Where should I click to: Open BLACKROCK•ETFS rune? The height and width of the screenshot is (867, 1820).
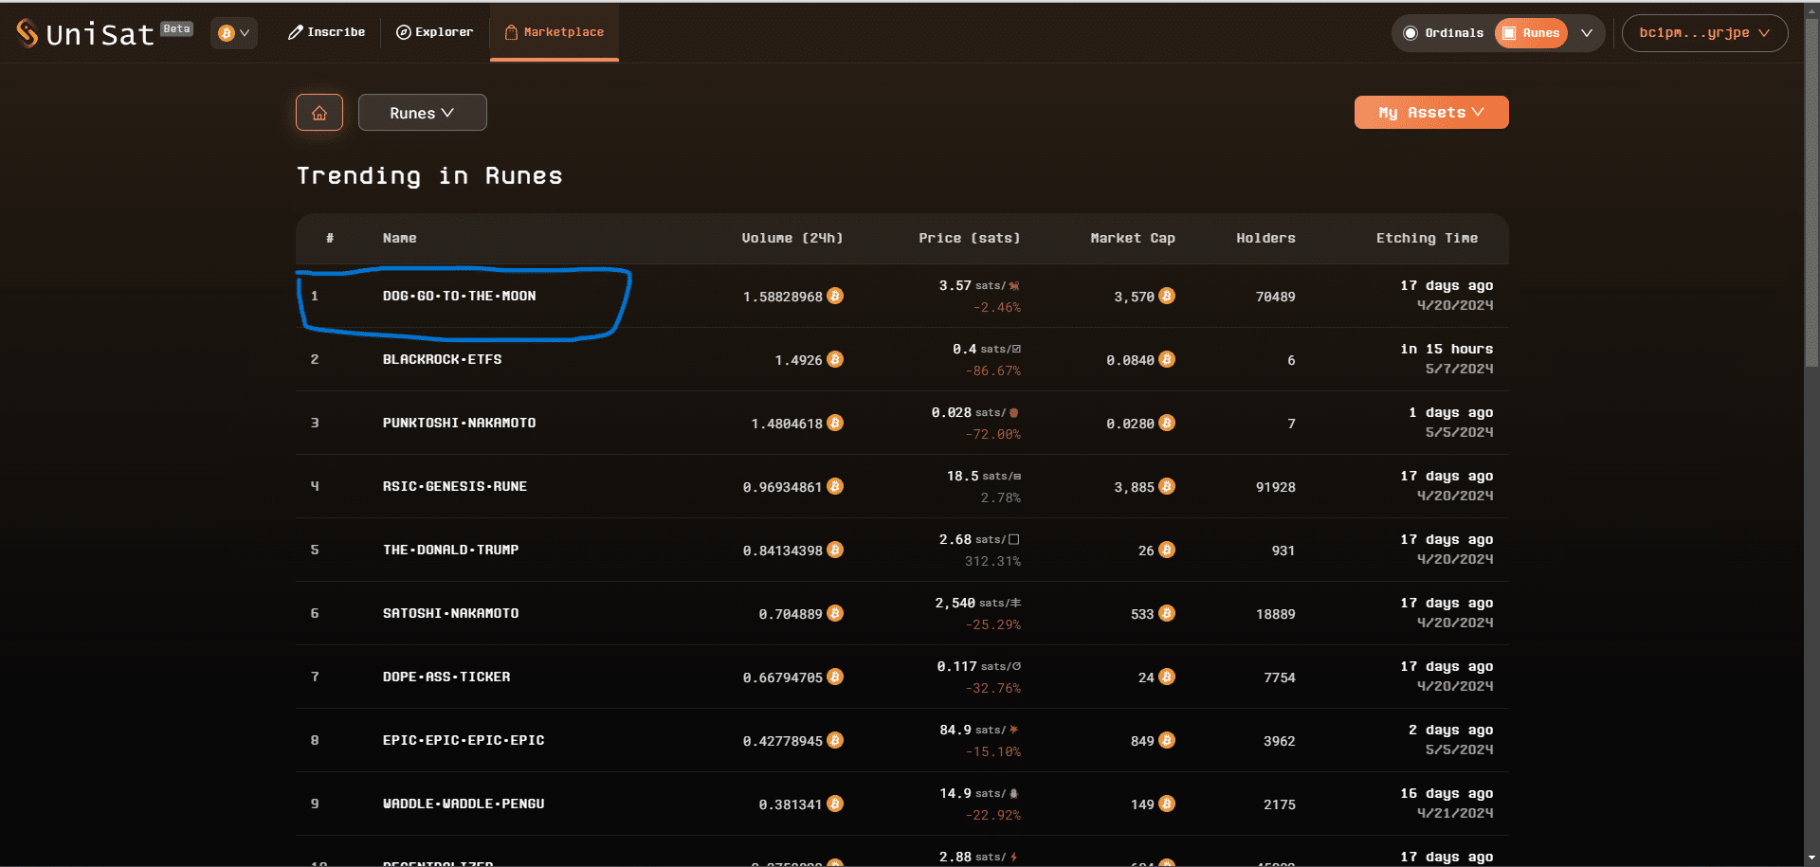click(x=442, y=359)
